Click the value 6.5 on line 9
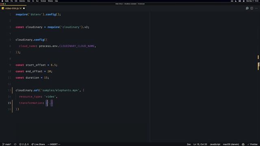 (53, 65)
